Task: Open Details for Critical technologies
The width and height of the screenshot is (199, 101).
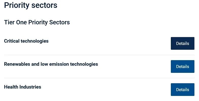Action: [183, 43]
